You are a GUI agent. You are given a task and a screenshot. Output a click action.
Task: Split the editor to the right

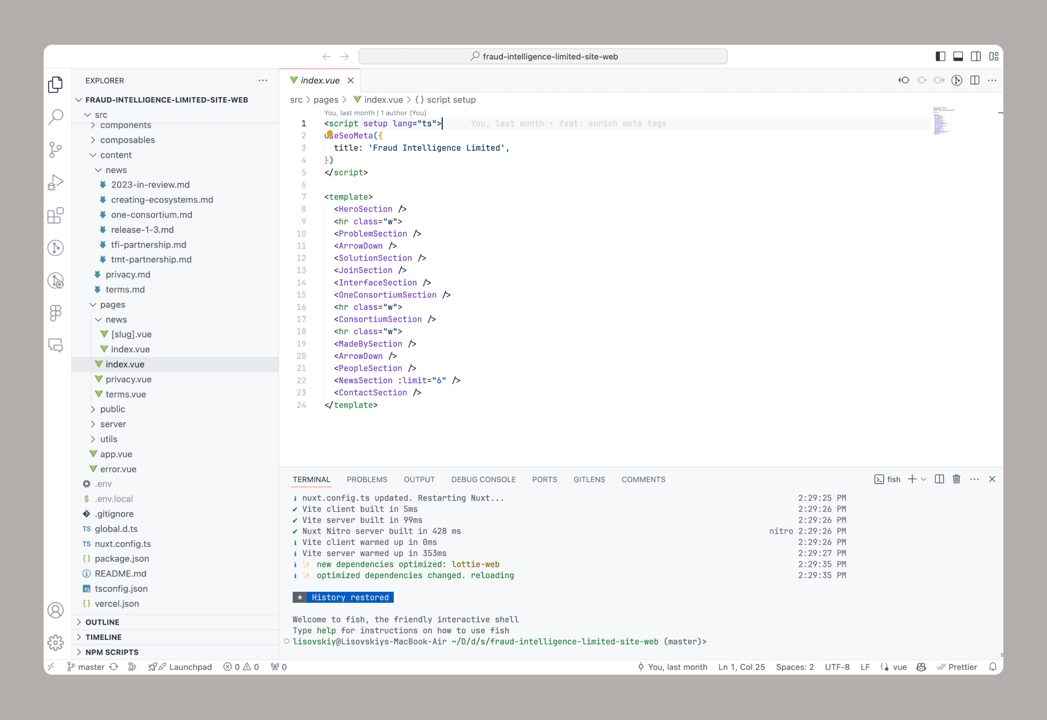(975, 80)
